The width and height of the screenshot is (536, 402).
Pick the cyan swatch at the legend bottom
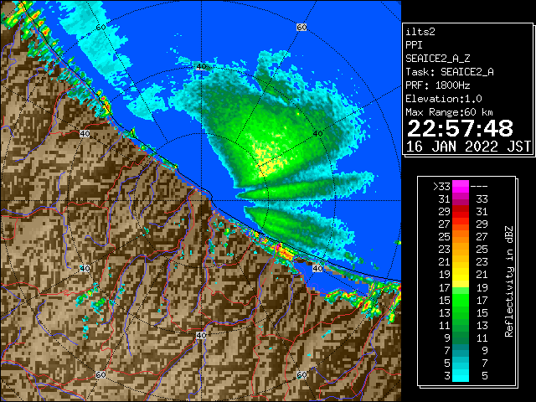coord(461,375)
